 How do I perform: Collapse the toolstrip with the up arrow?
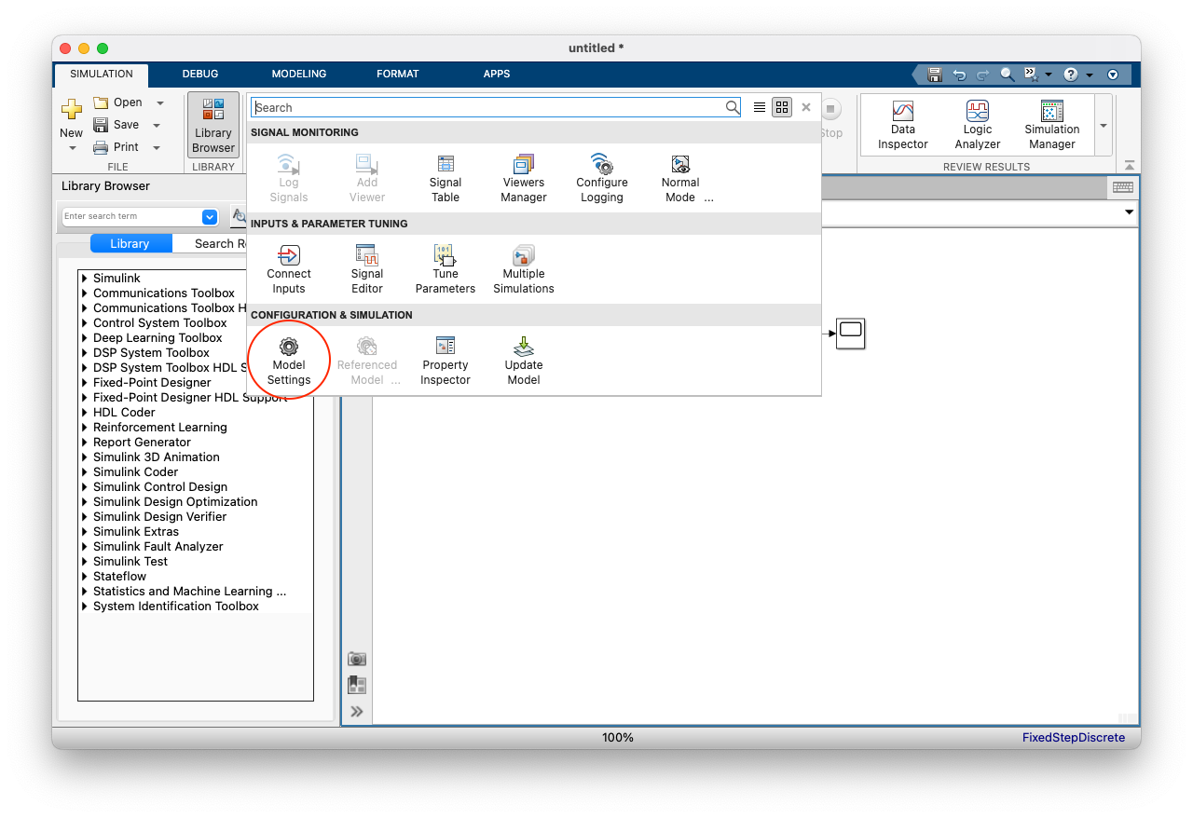pos(1130,166)
